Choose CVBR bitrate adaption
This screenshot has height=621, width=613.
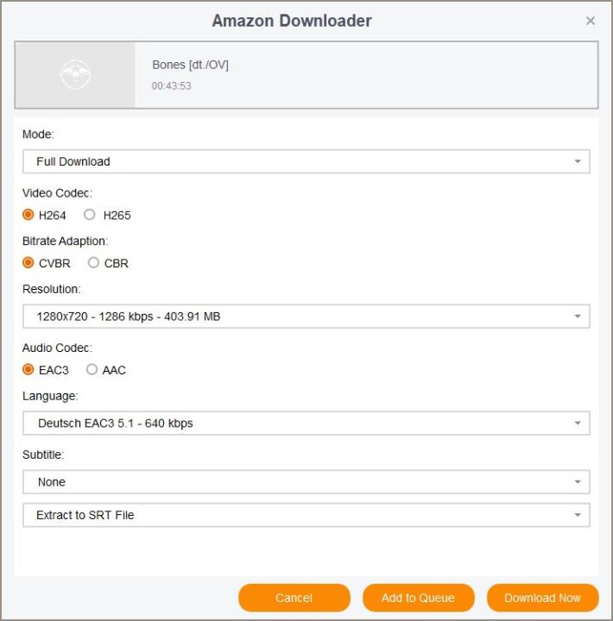(x=28, y=263)
